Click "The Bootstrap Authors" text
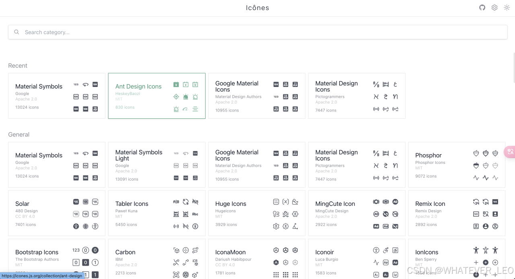The height and width of the screenshot is (279, 515). pos(37,259)
